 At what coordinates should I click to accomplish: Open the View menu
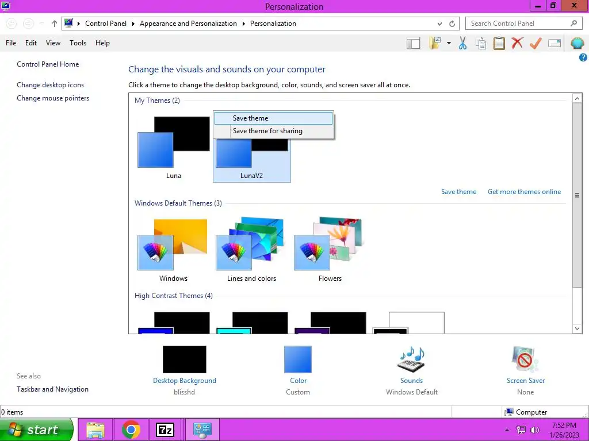(x=53, y=42)
